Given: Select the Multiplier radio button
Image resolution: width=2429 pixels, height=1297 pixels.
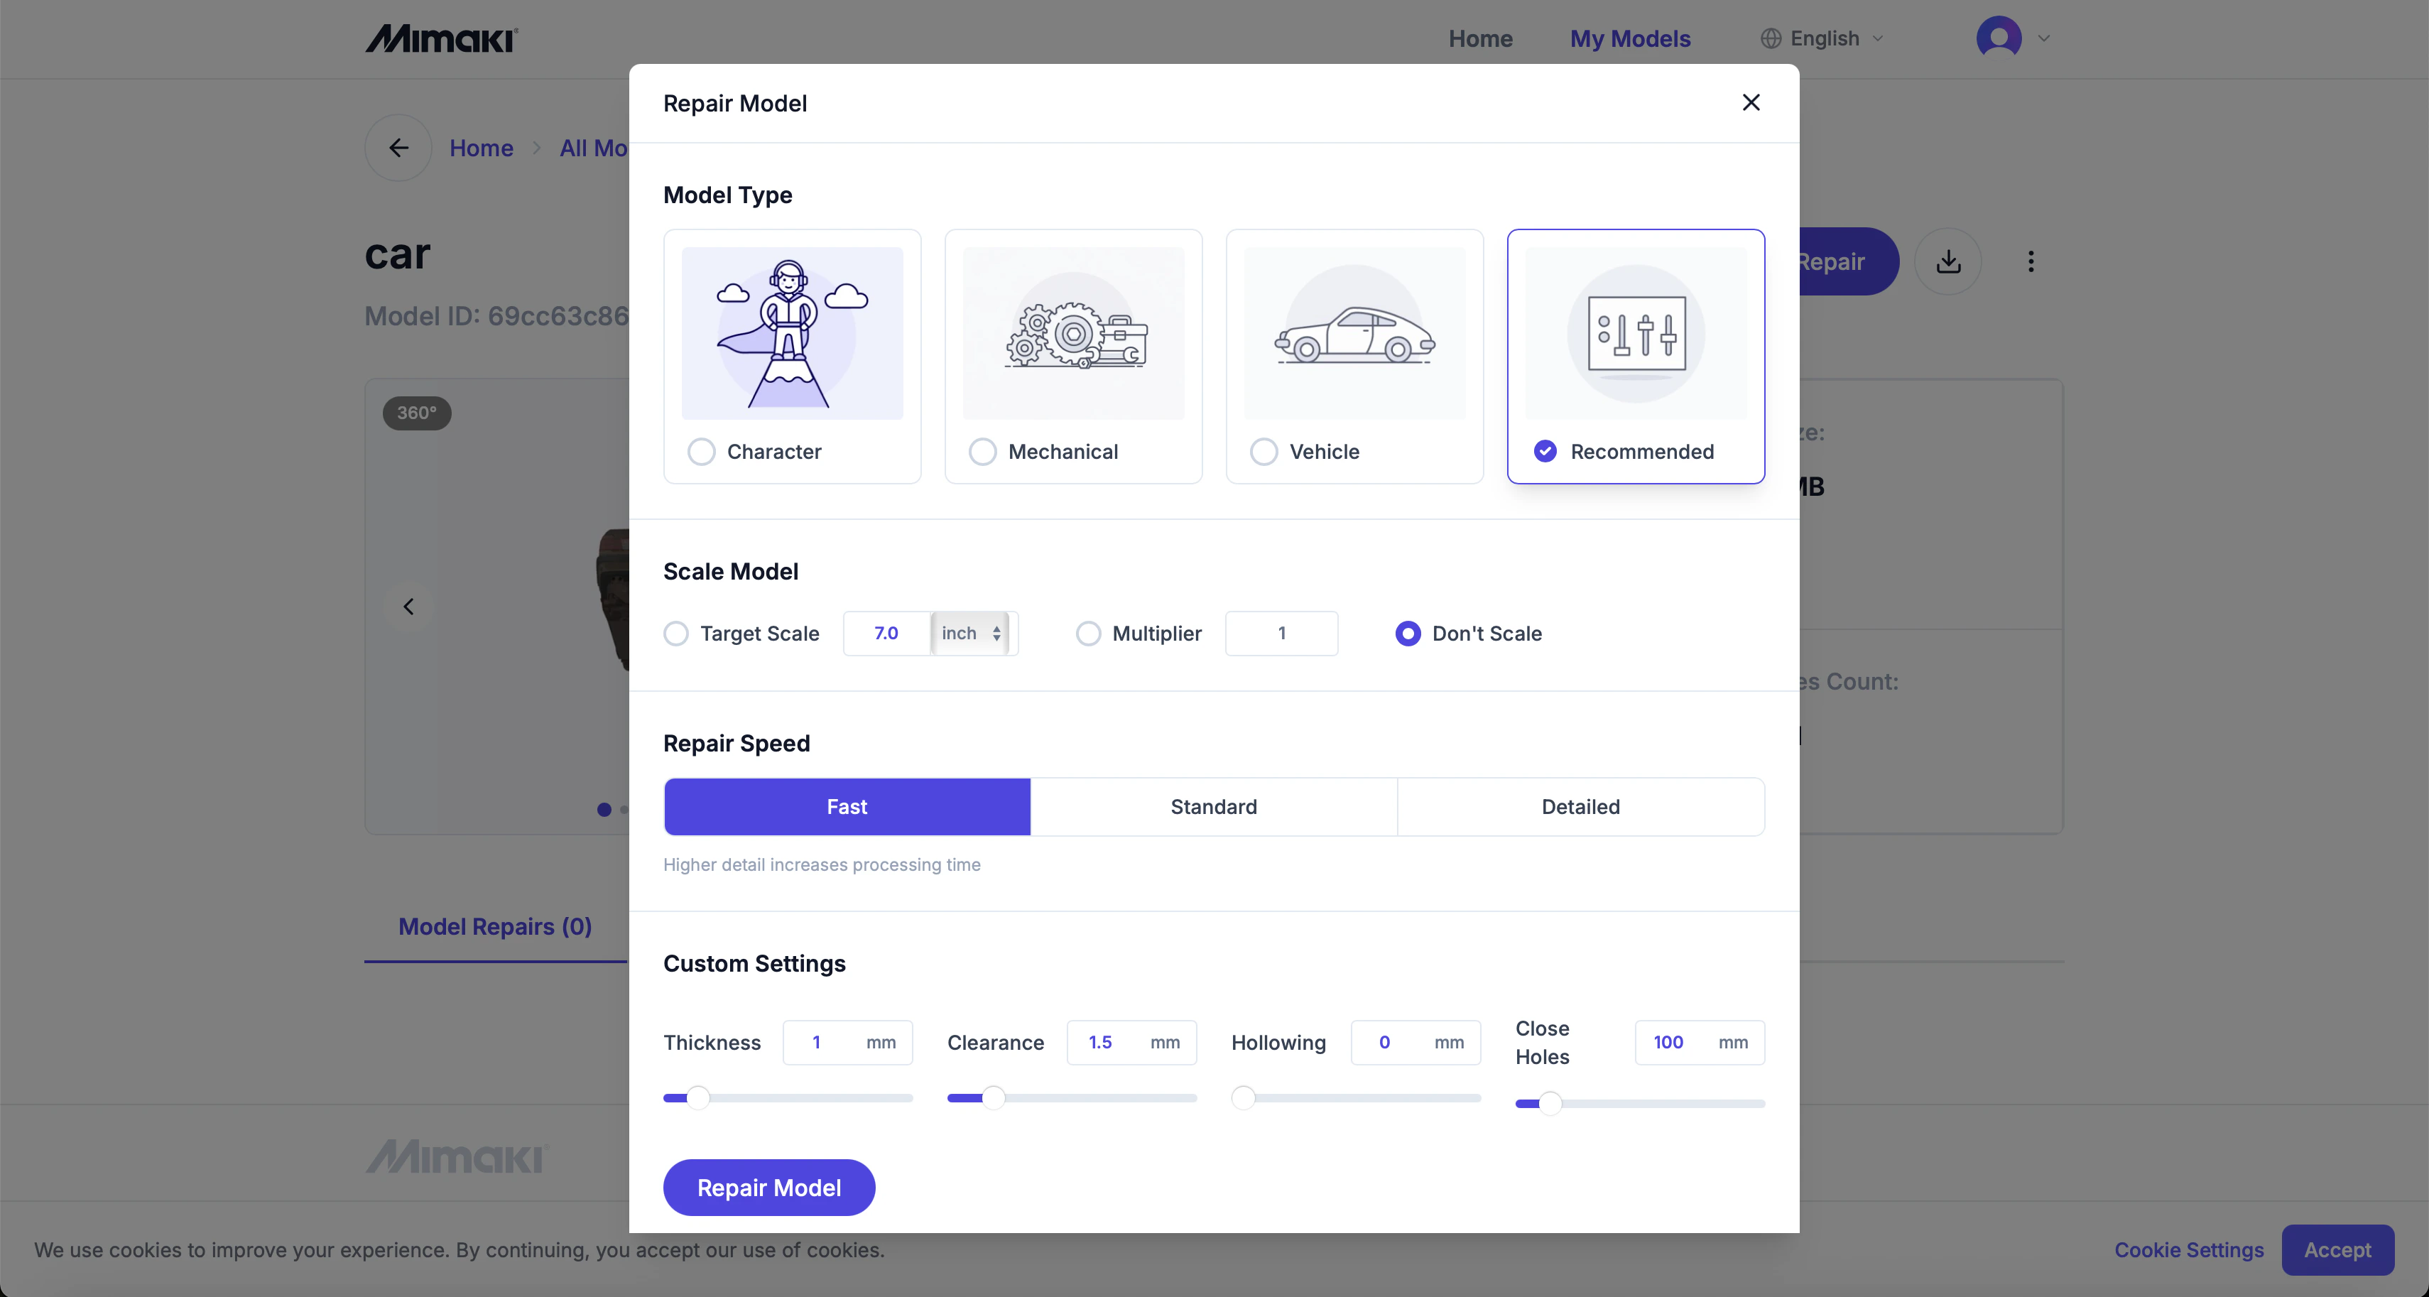Looking at the screenshot, I should [1088, 633].
